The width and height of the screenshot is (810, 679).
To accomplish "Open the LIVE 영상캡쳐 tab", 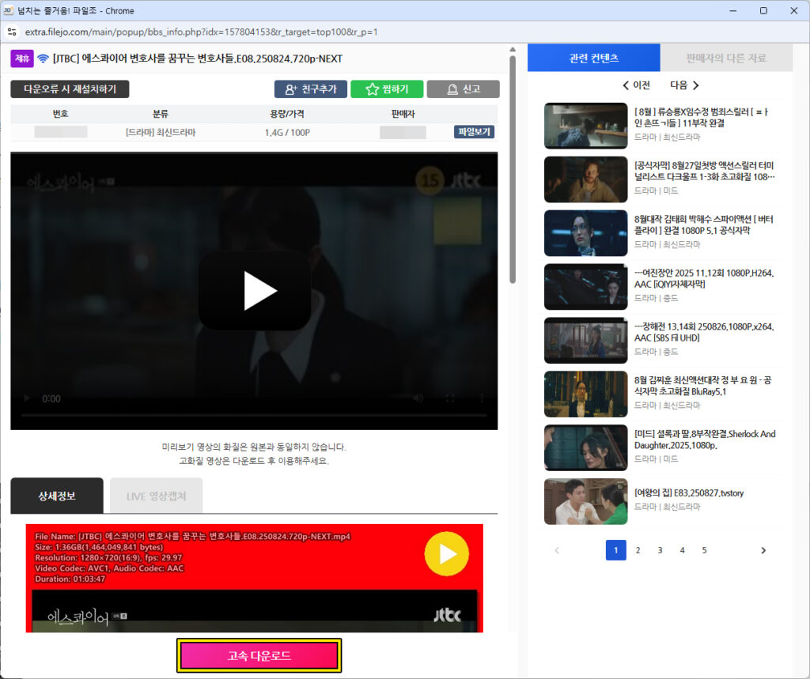I will (x=156, y=496).
